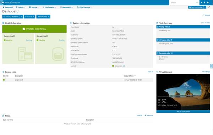Expand the Maintenance menu

pos(67,7)
